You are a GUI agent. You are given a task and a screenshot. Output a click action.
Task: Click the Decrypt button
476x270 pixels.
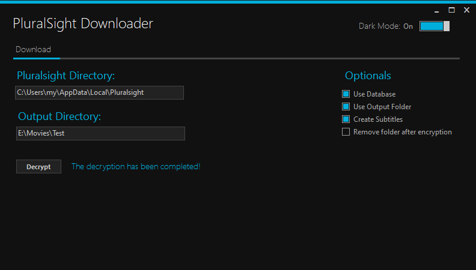[x=38, y=167]
